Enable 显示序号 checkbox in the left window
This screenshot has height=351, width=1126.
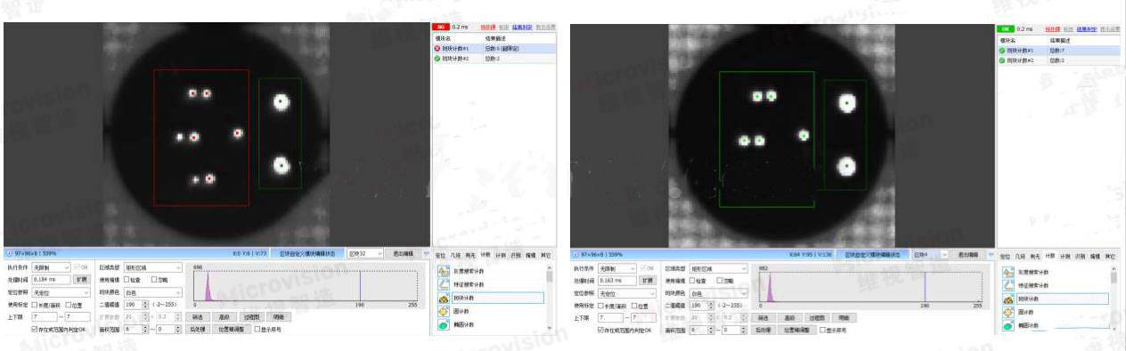coord(257,329)
